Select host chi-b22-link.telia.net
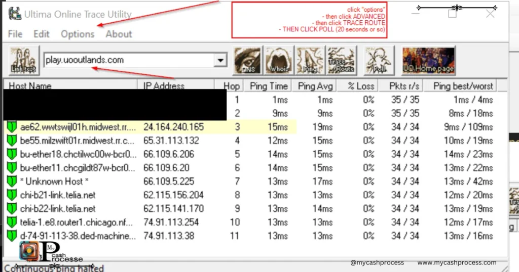 pos(58,209)
